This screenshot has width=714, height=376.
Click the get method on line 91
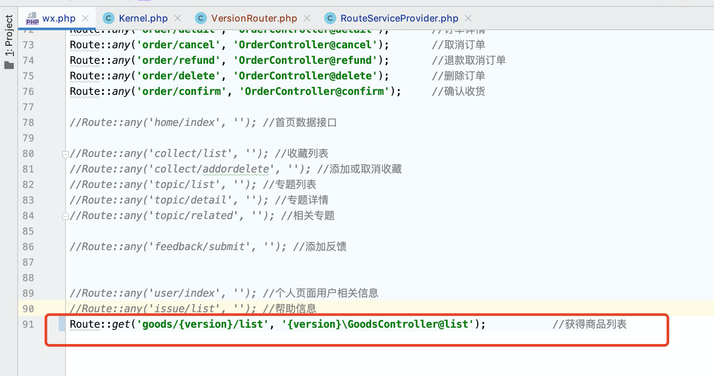(121, 324)
